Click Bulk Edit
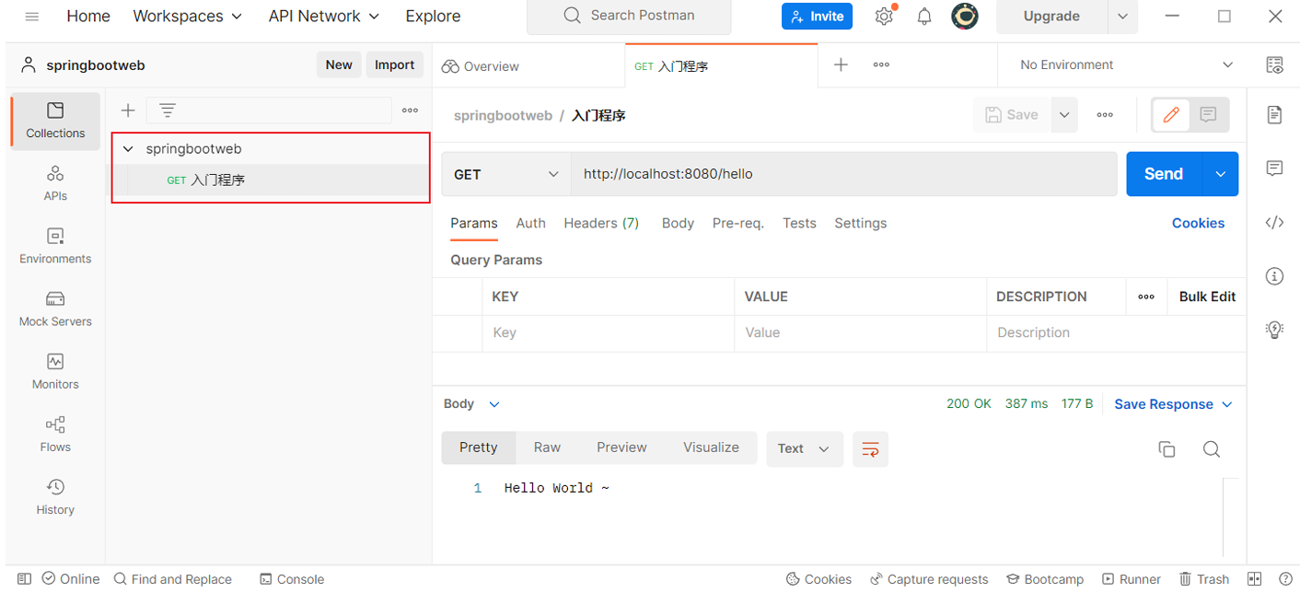This screenshot has width=1300, height=593. click(1207, 296)
